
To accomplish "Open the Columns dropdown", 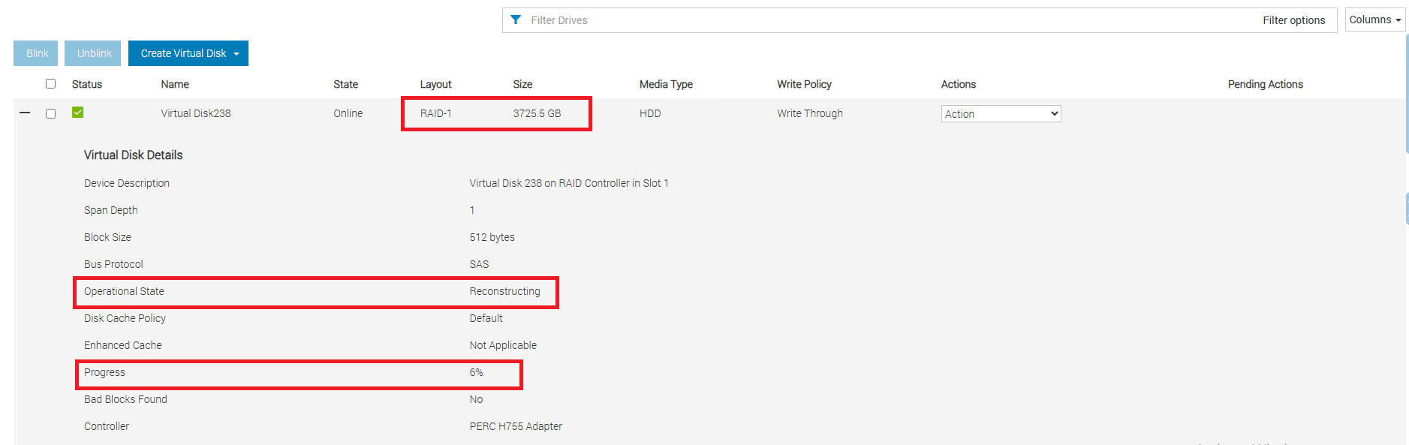I will click(x=1374, y=20).
